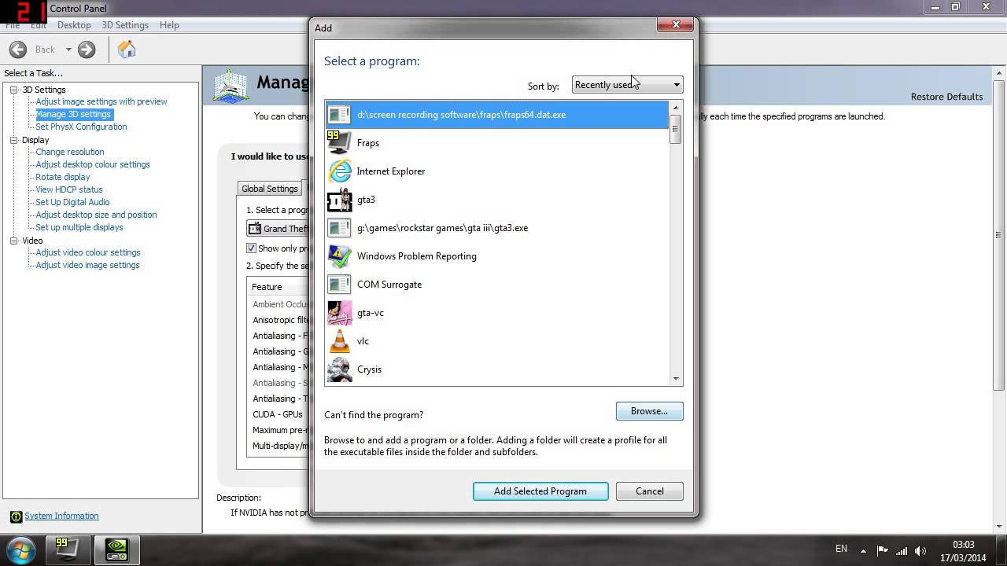This screenshot has height=566, width=1007.
Task: Open Adjust desktop size and position
Action: click(96, 215)
